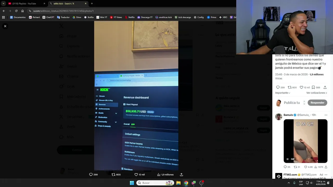Viewport: 333px width, 187px height.
Task: Reply icon 299 in the tweet sidebar
Action: click(278, 87)
